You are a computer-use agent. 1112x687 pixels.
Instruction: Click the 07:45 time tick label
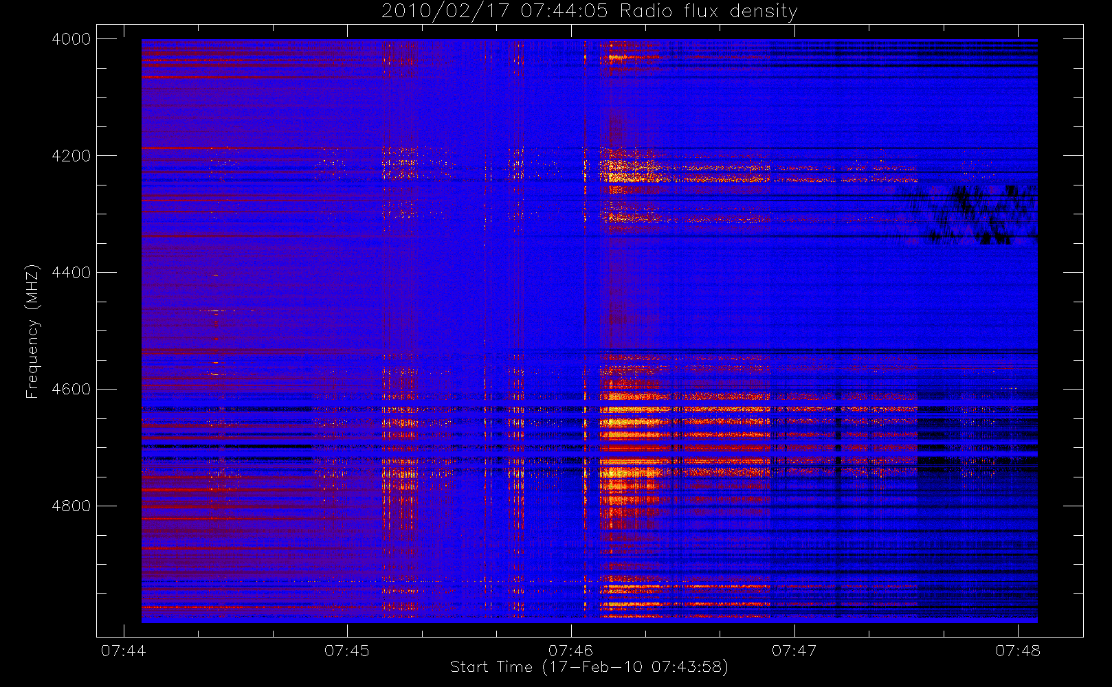point(347,651)
